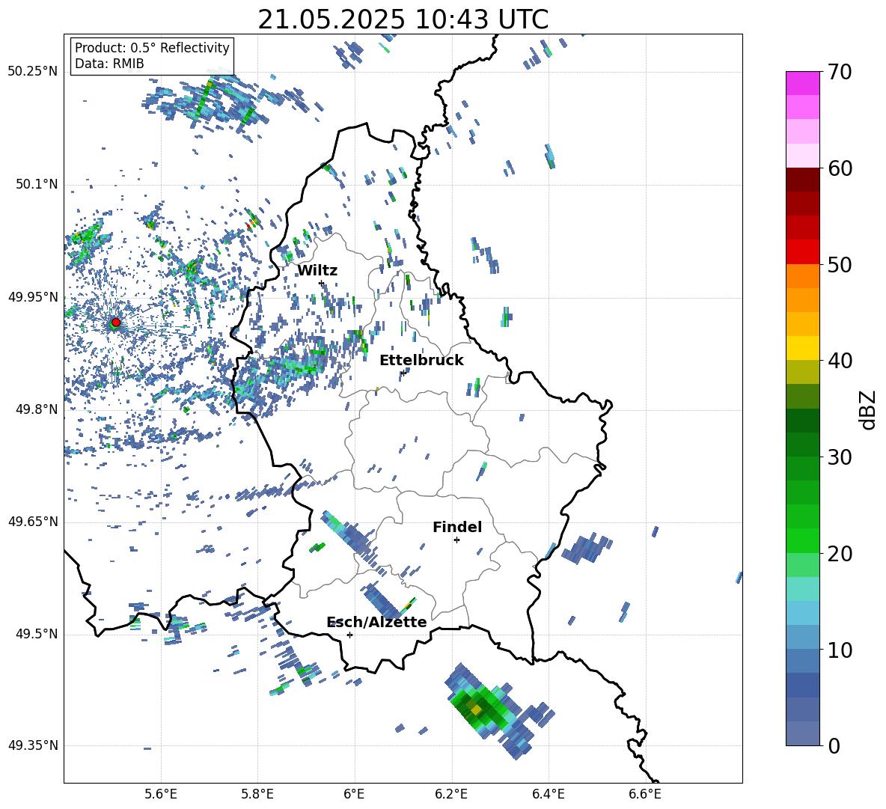The height and width of the screenshot is (809, 886).
Task: Click the 49.95°N latitude label
Action: tap(33, 297)
